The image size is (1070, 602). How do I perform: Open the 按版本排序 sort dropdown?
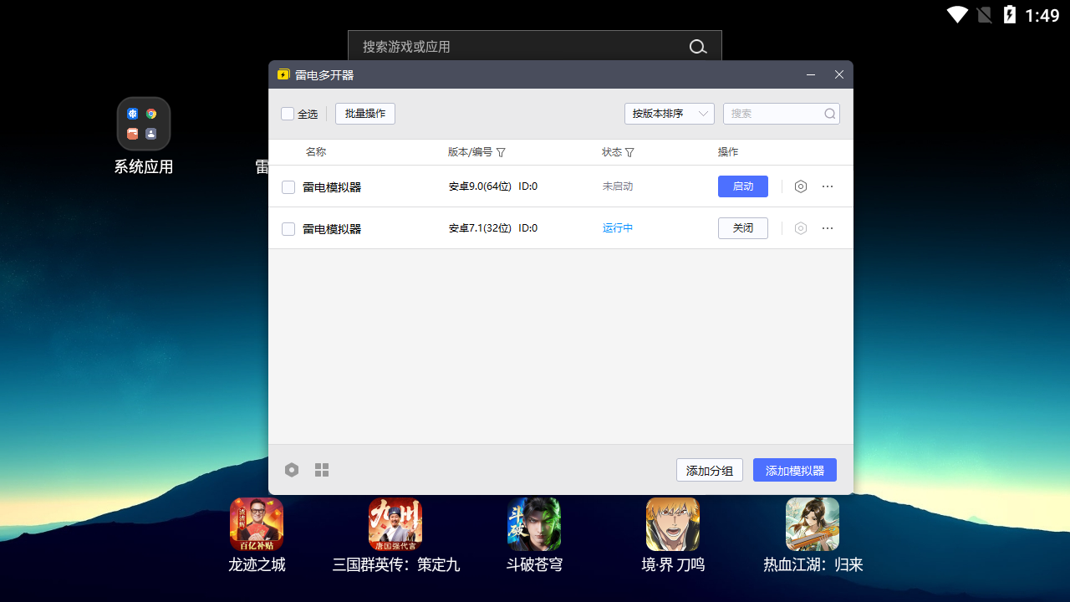pyautogui.click(x=670, y=114)
